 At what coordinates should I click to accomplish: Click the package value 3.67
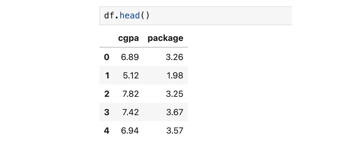tap(174, 112)
